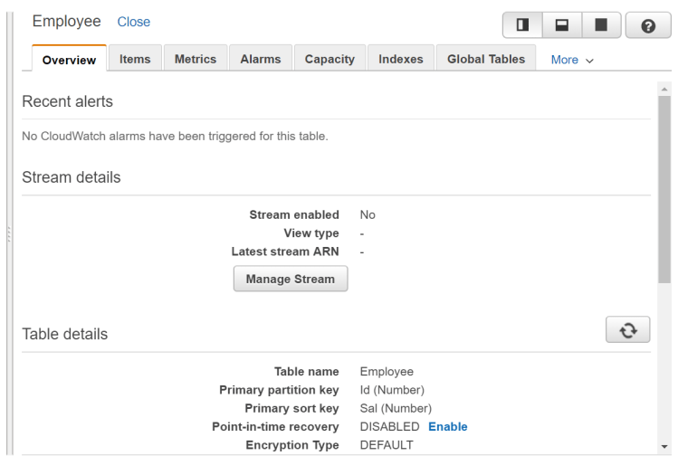The image size is (678, 456).
Task: Switch to full-screen panel layout
Action: pyautogui.click(x=600, y=25)
